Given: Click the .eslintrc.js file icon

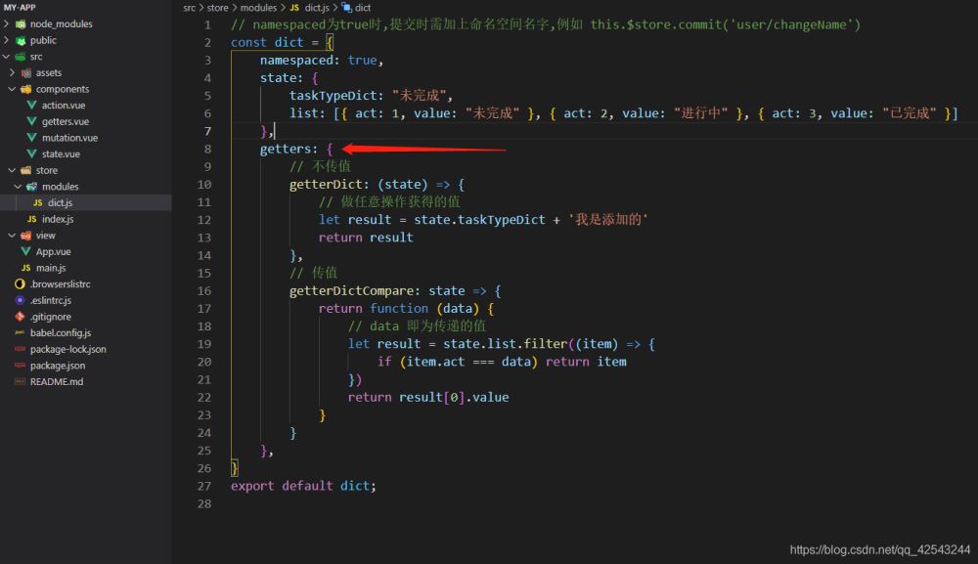Looking at the screenshot, I should (20, 300).
